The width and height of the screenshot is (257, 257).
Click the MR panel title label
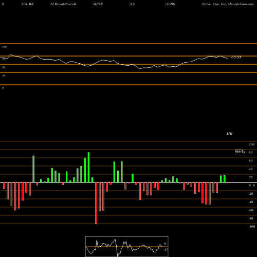click(x=229, y=134)
